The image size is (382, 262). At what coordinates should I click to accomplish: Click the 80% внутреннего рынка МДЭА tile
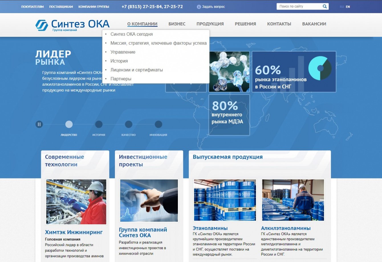[229, 115]
